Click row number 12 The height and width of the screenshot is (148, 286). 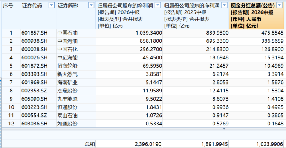pos(11,124)
